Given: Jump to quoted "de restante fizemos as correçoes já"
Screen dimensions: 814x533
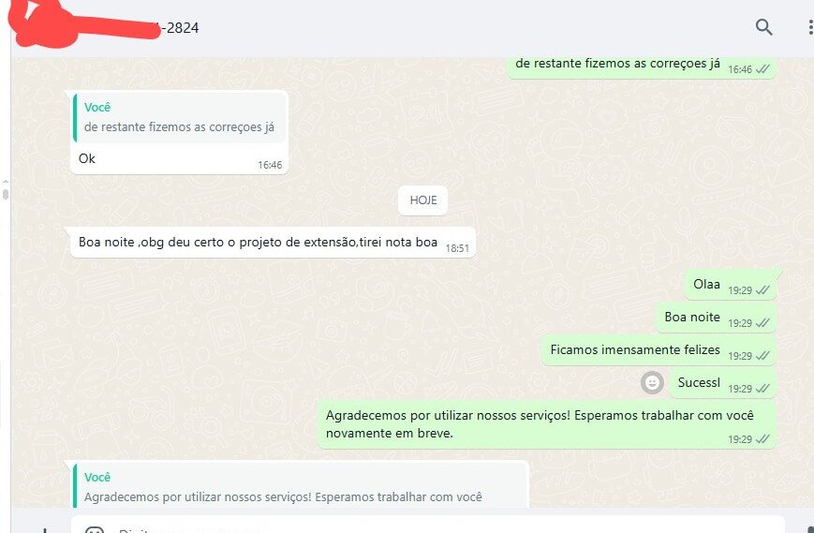Looking at the screenshot, I should pyautogui.click(x=179, y=118).
